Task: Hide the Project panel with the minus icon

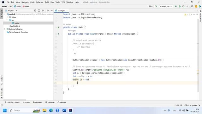Action: 51,10
